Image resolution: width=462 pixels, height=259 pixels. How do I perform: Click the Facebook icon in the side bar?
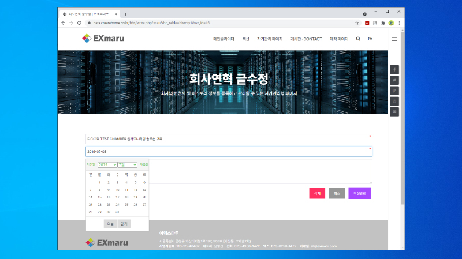(394, 69)
